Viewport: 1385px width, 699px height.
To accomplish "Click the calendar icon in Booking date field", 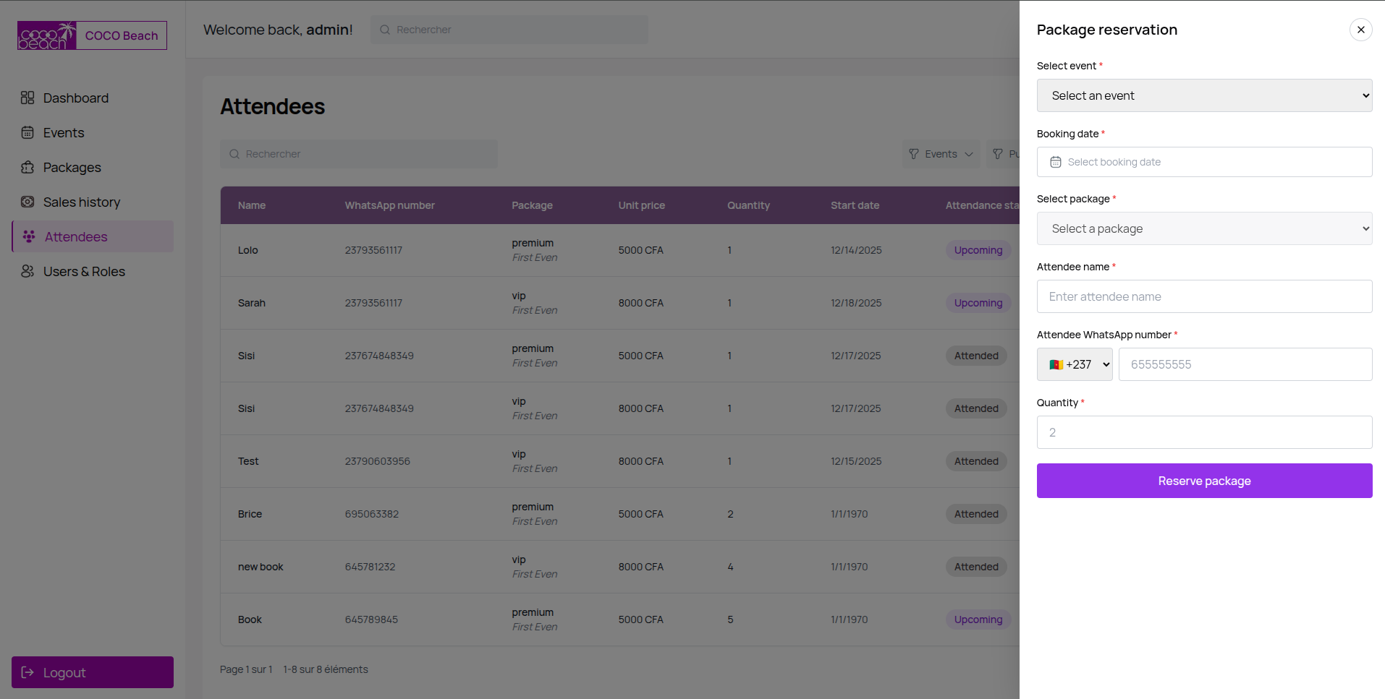I will tap(1056, 162).
